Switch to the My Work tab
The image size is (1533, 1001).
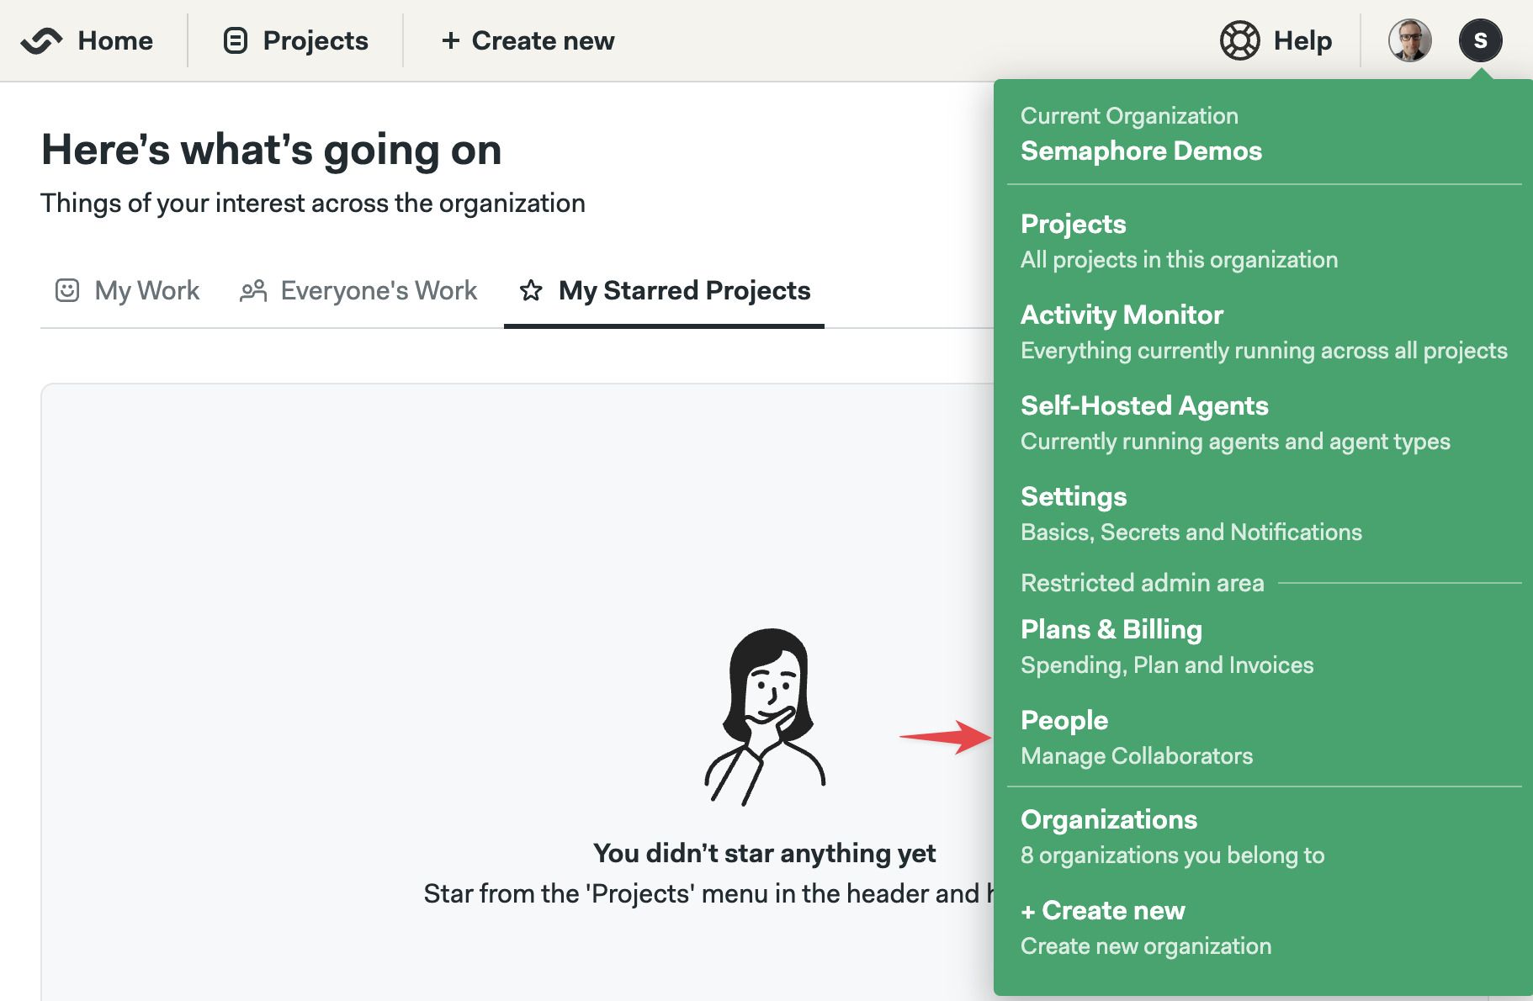coord(127,290)
